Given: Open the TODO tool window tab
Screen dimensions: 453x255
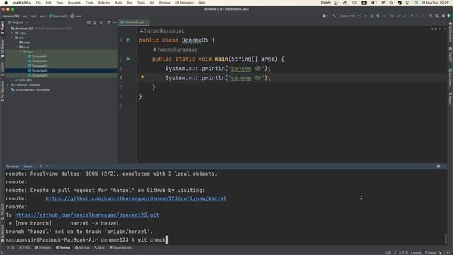Looking at the screenshot, I should [x=25, y=248].
